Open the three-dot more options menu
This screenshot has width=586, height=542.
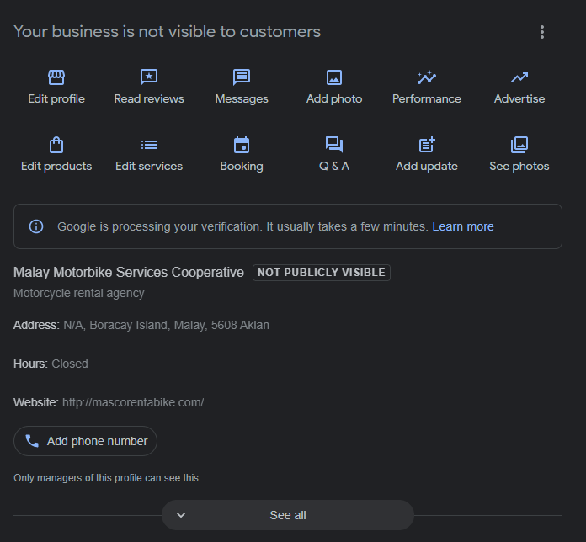[x=542, y=32]
